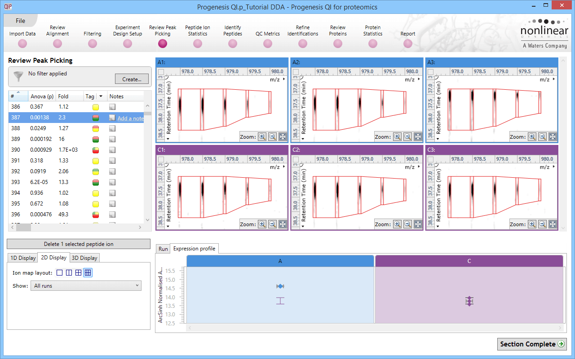
Task: Select two-pane ion map layout
Action: [x=69, y=272]
